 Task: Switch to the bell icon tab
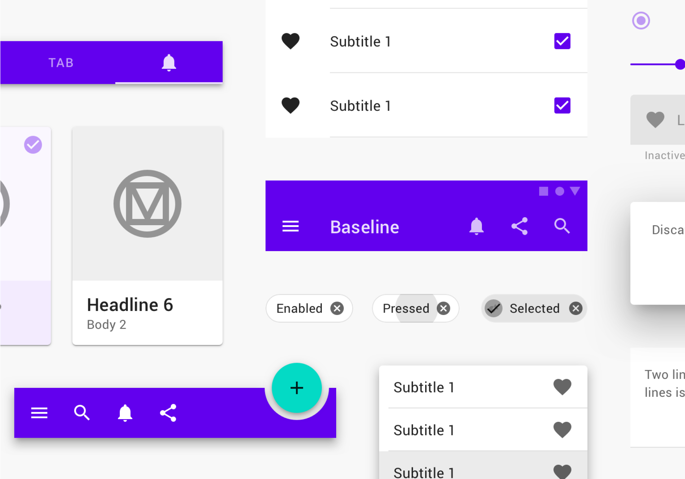[169, 63]
